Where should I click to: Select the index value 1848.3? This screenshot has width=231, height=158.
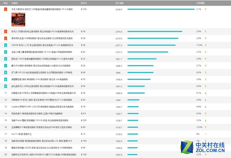pyautogui.click(x=119, y=66)
